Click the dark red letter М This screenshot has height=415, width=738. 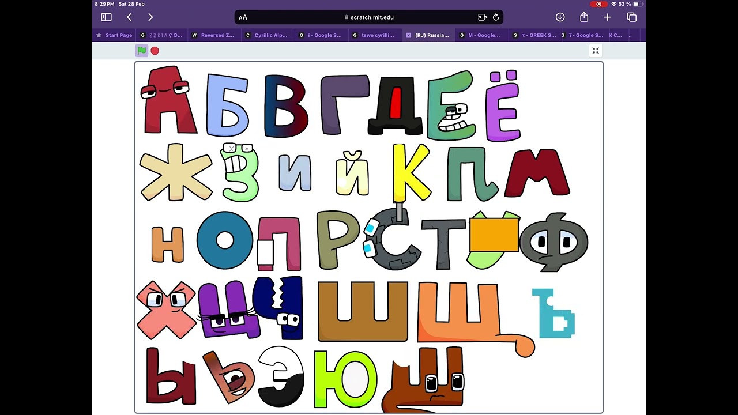(x=537, y=173)
